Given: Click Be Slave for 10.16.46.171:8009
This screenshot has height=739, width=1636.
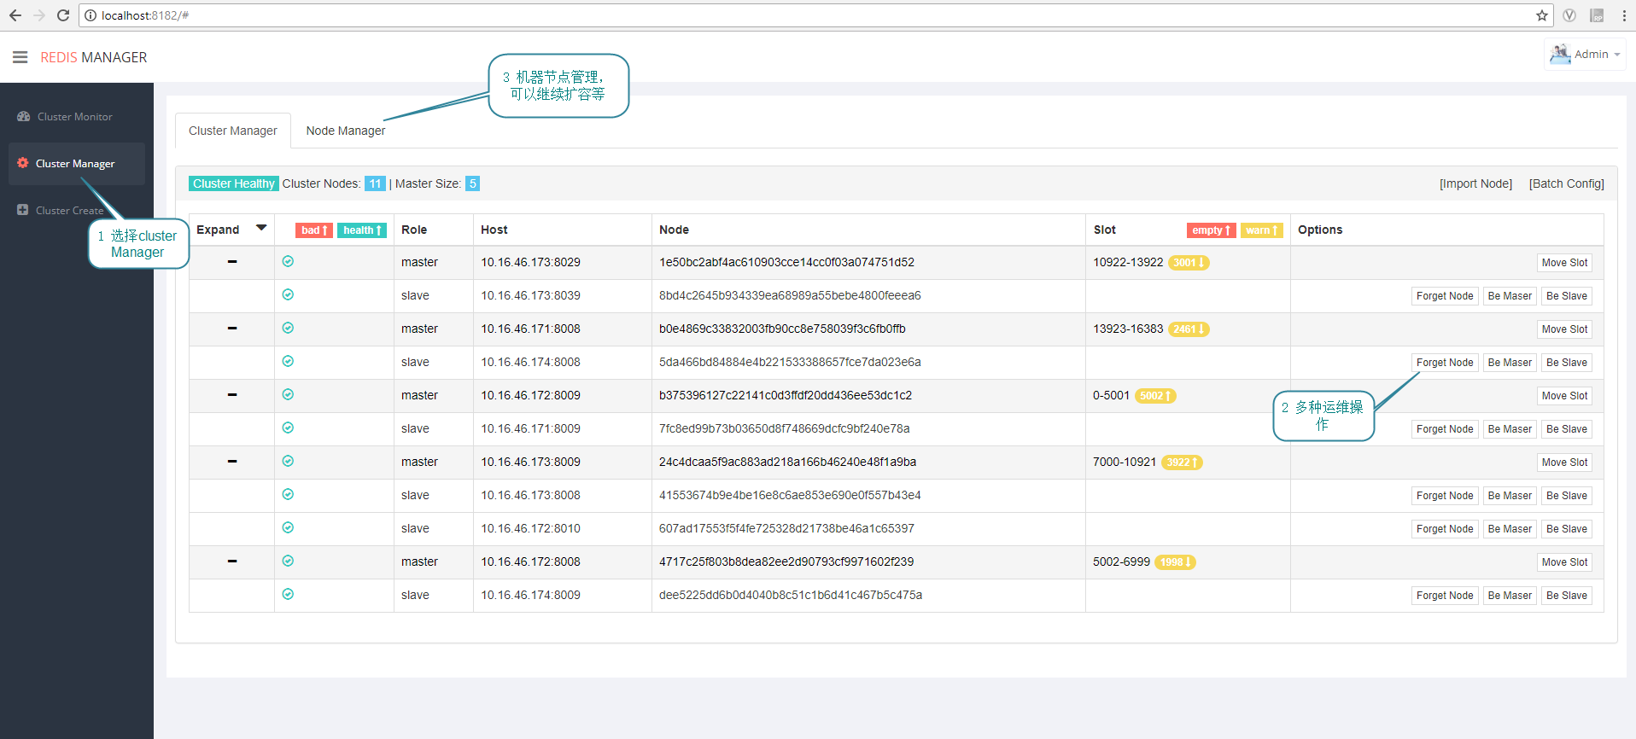Looking at the screenshot, I should point(1567,429).
